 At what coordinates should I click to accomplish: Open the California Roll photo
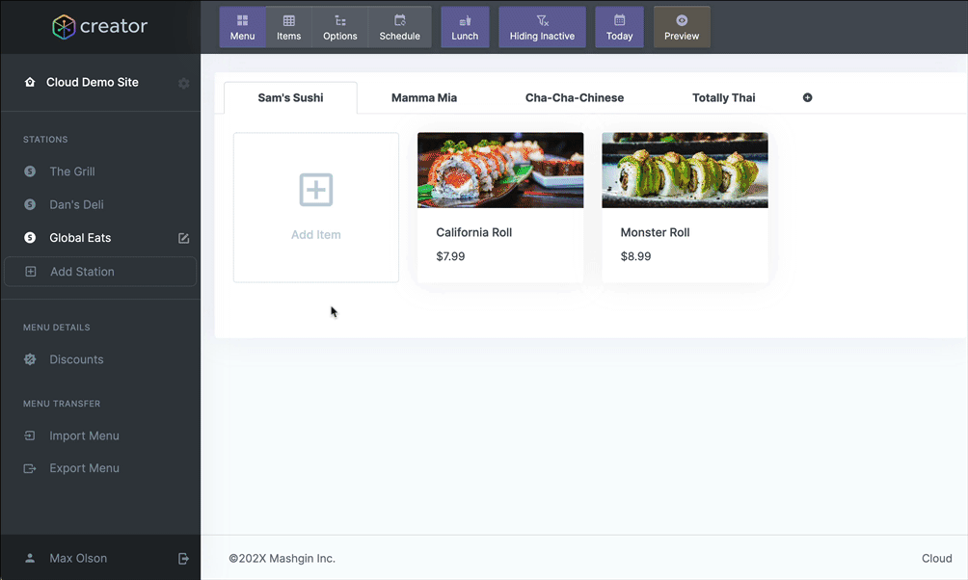500,171
